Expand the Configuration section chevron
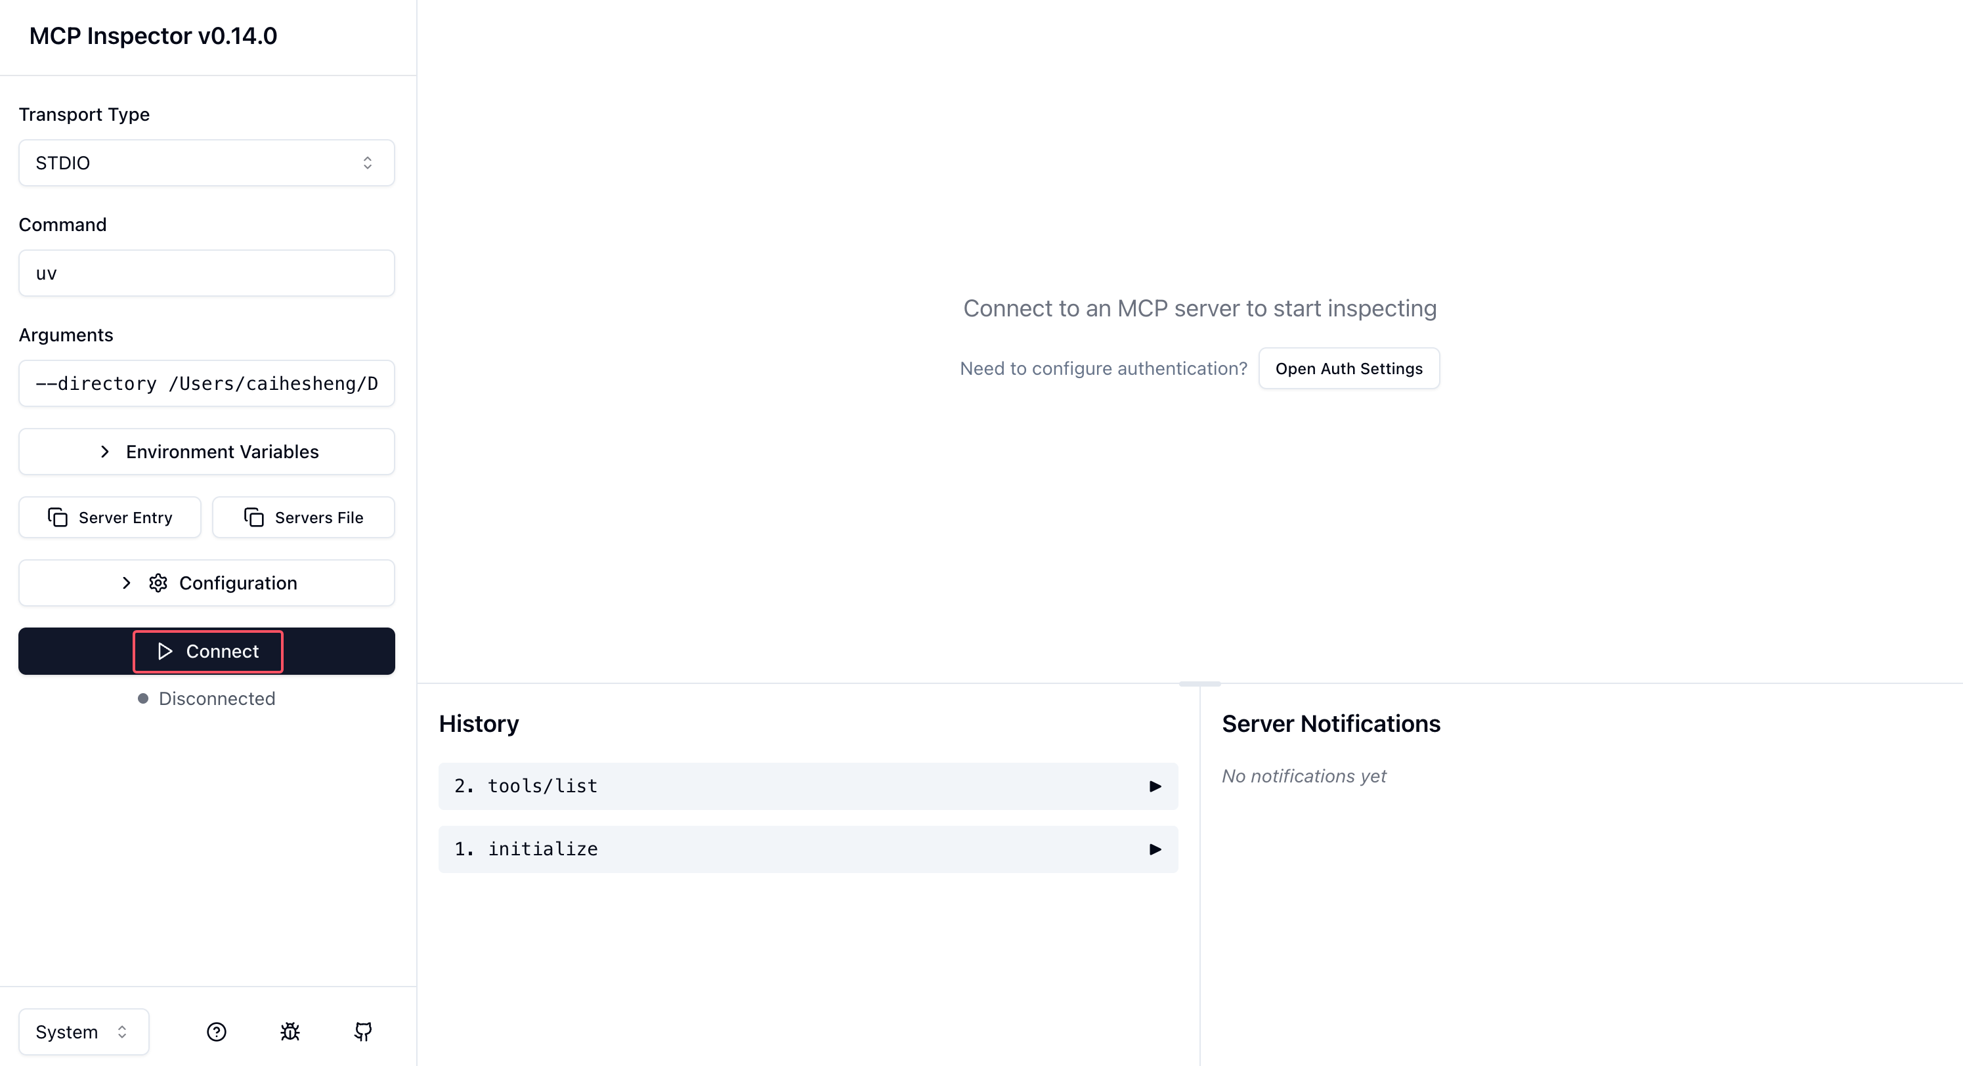 pos(127,583)
